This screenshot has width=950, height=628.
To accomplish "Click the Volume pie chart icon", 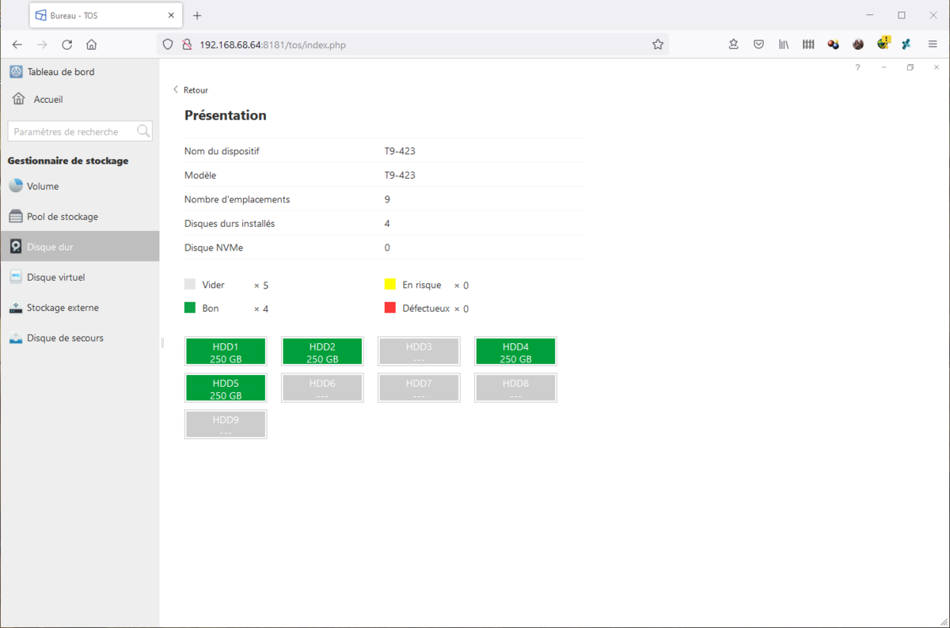I will coord(16,186).
